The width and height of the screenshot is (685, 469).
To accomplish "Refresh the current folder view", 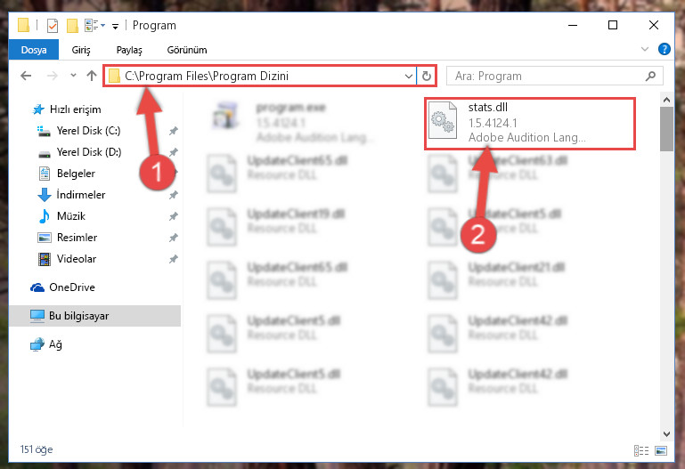I will [427, 76].
